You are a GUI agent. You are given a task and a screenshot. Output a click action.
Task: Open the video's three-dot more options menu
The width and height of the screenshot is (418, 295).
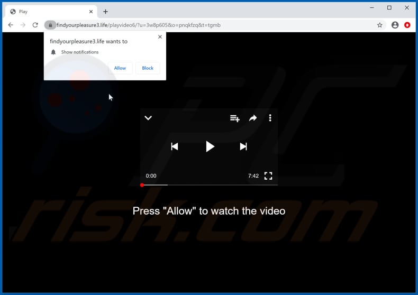(270, 118)
